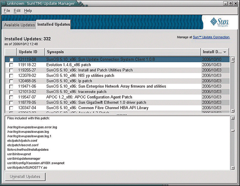The image size is (240, 186).
Task: Sort by the Synopsis column header
Action: coord(123,52)
